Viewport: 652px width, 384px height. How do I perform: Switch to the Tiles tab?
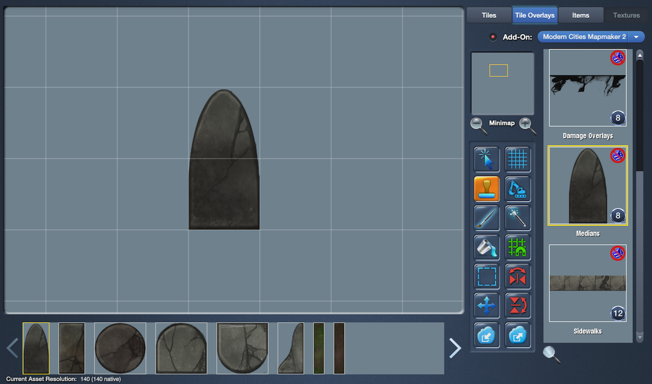(x=489, y=15)
